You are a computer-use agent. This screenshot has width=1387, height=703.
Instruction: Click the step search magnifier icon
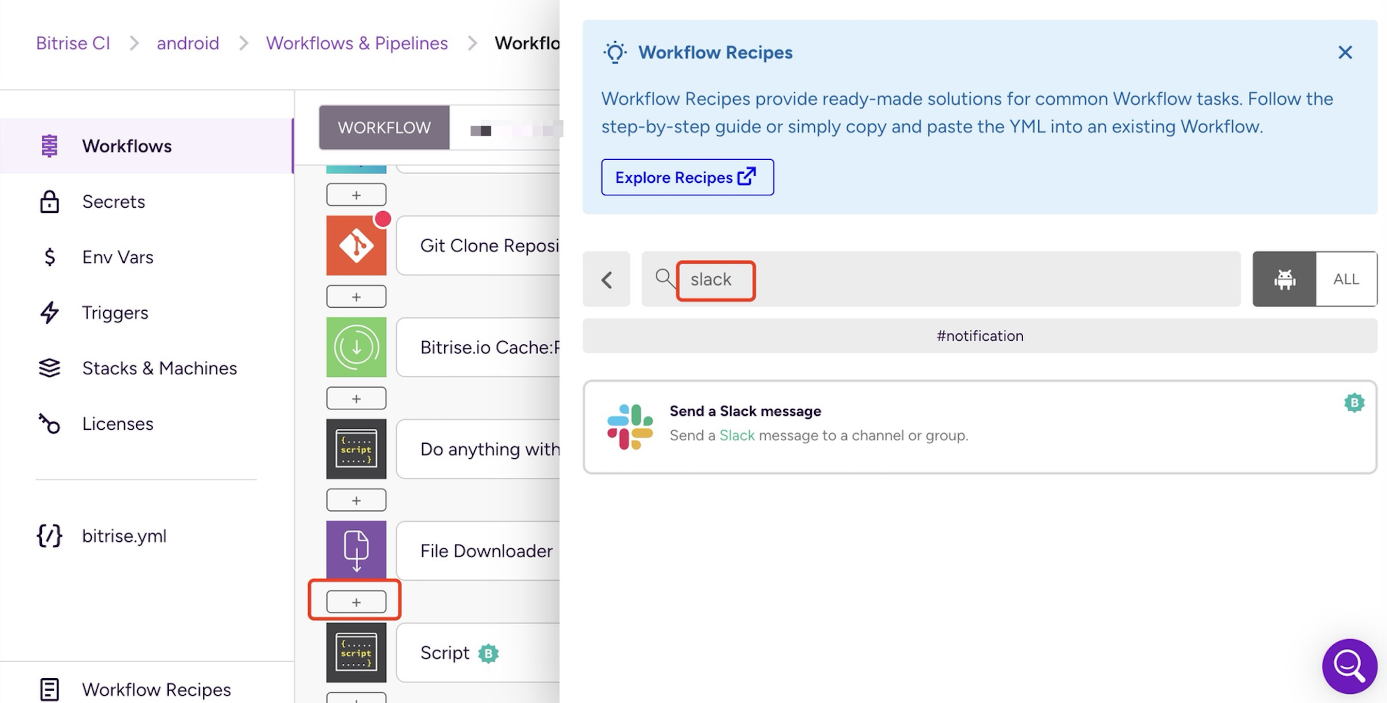665,278
